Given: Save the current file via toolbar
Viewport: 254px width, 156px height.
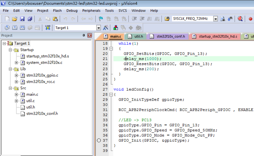Looking at the screenshot, I should point(21,19).
